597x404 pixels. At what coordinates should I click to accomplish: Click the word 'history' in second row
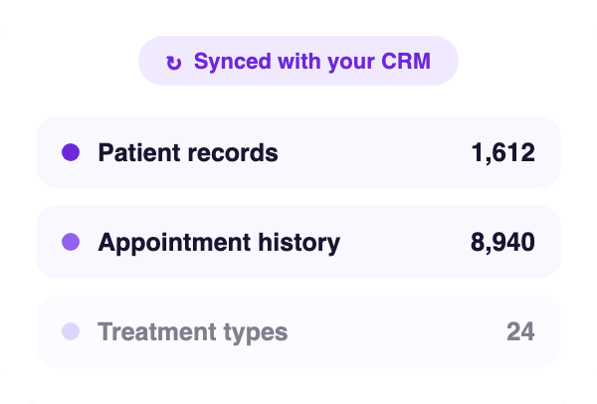[x=299, y=243]
